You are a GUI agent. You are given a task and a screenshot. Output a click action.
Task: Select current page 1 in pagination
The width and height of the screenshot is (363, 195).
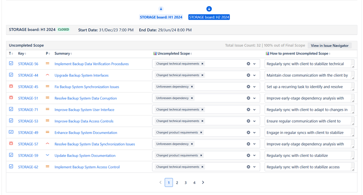[x=169, y=183]
